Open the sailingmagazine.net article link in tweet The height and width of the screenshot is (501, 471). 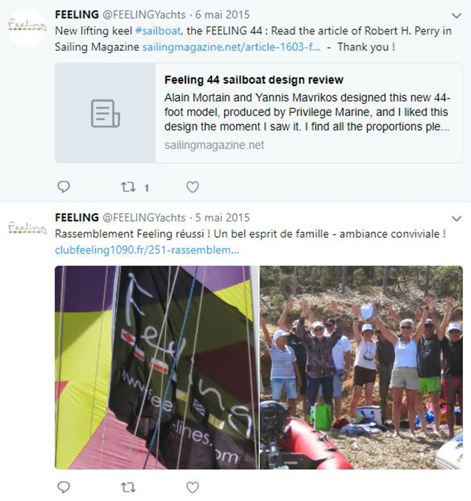[x=231, y=47]
